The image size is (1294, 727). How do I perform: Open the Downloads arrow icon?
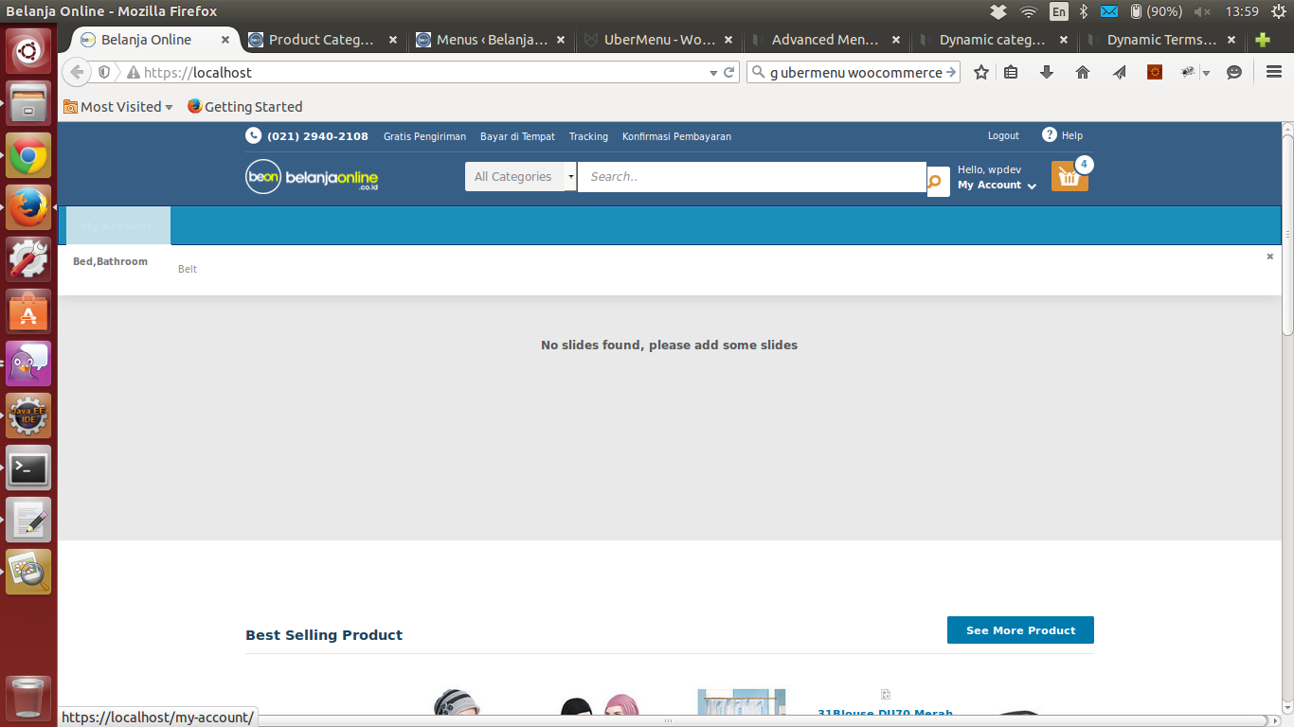[x=1047, y=72]
